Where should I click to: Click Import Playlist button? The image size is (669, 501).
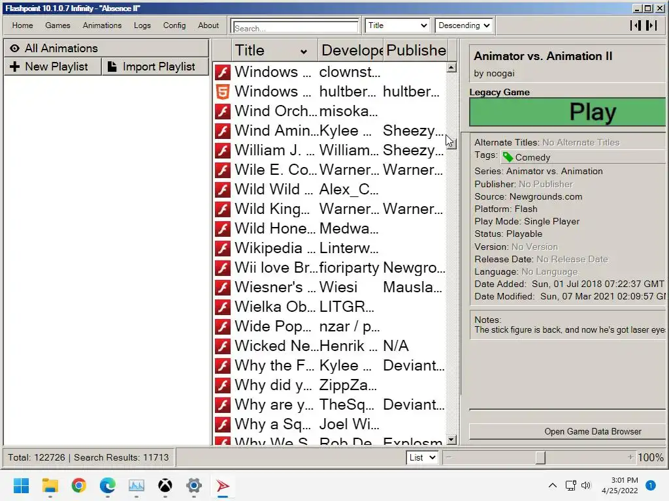(155, 67)
